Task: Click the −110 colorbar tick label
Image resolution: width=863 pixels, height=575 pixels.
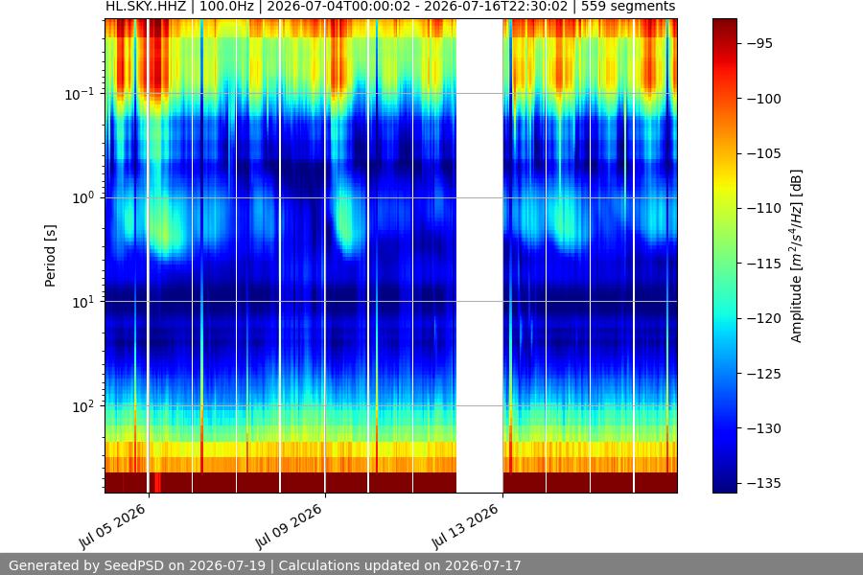Action: (763, 208)
